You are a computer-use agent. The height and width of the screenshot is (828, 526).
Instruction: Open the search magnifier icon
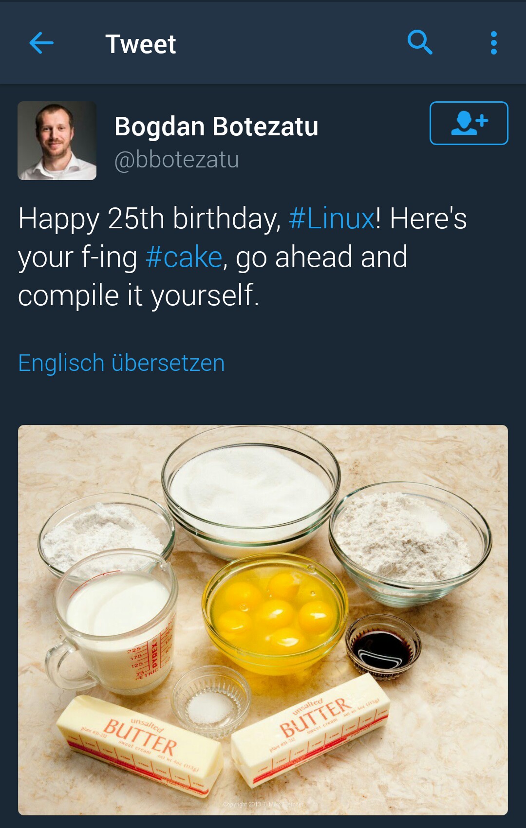tap(420, 42)
